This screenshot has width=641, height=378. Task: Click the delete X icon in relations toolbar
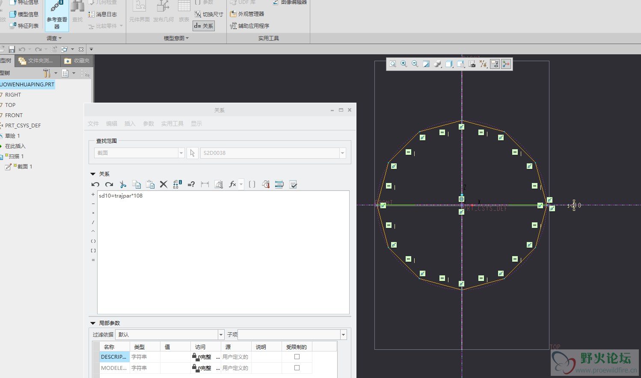point(163,184)
